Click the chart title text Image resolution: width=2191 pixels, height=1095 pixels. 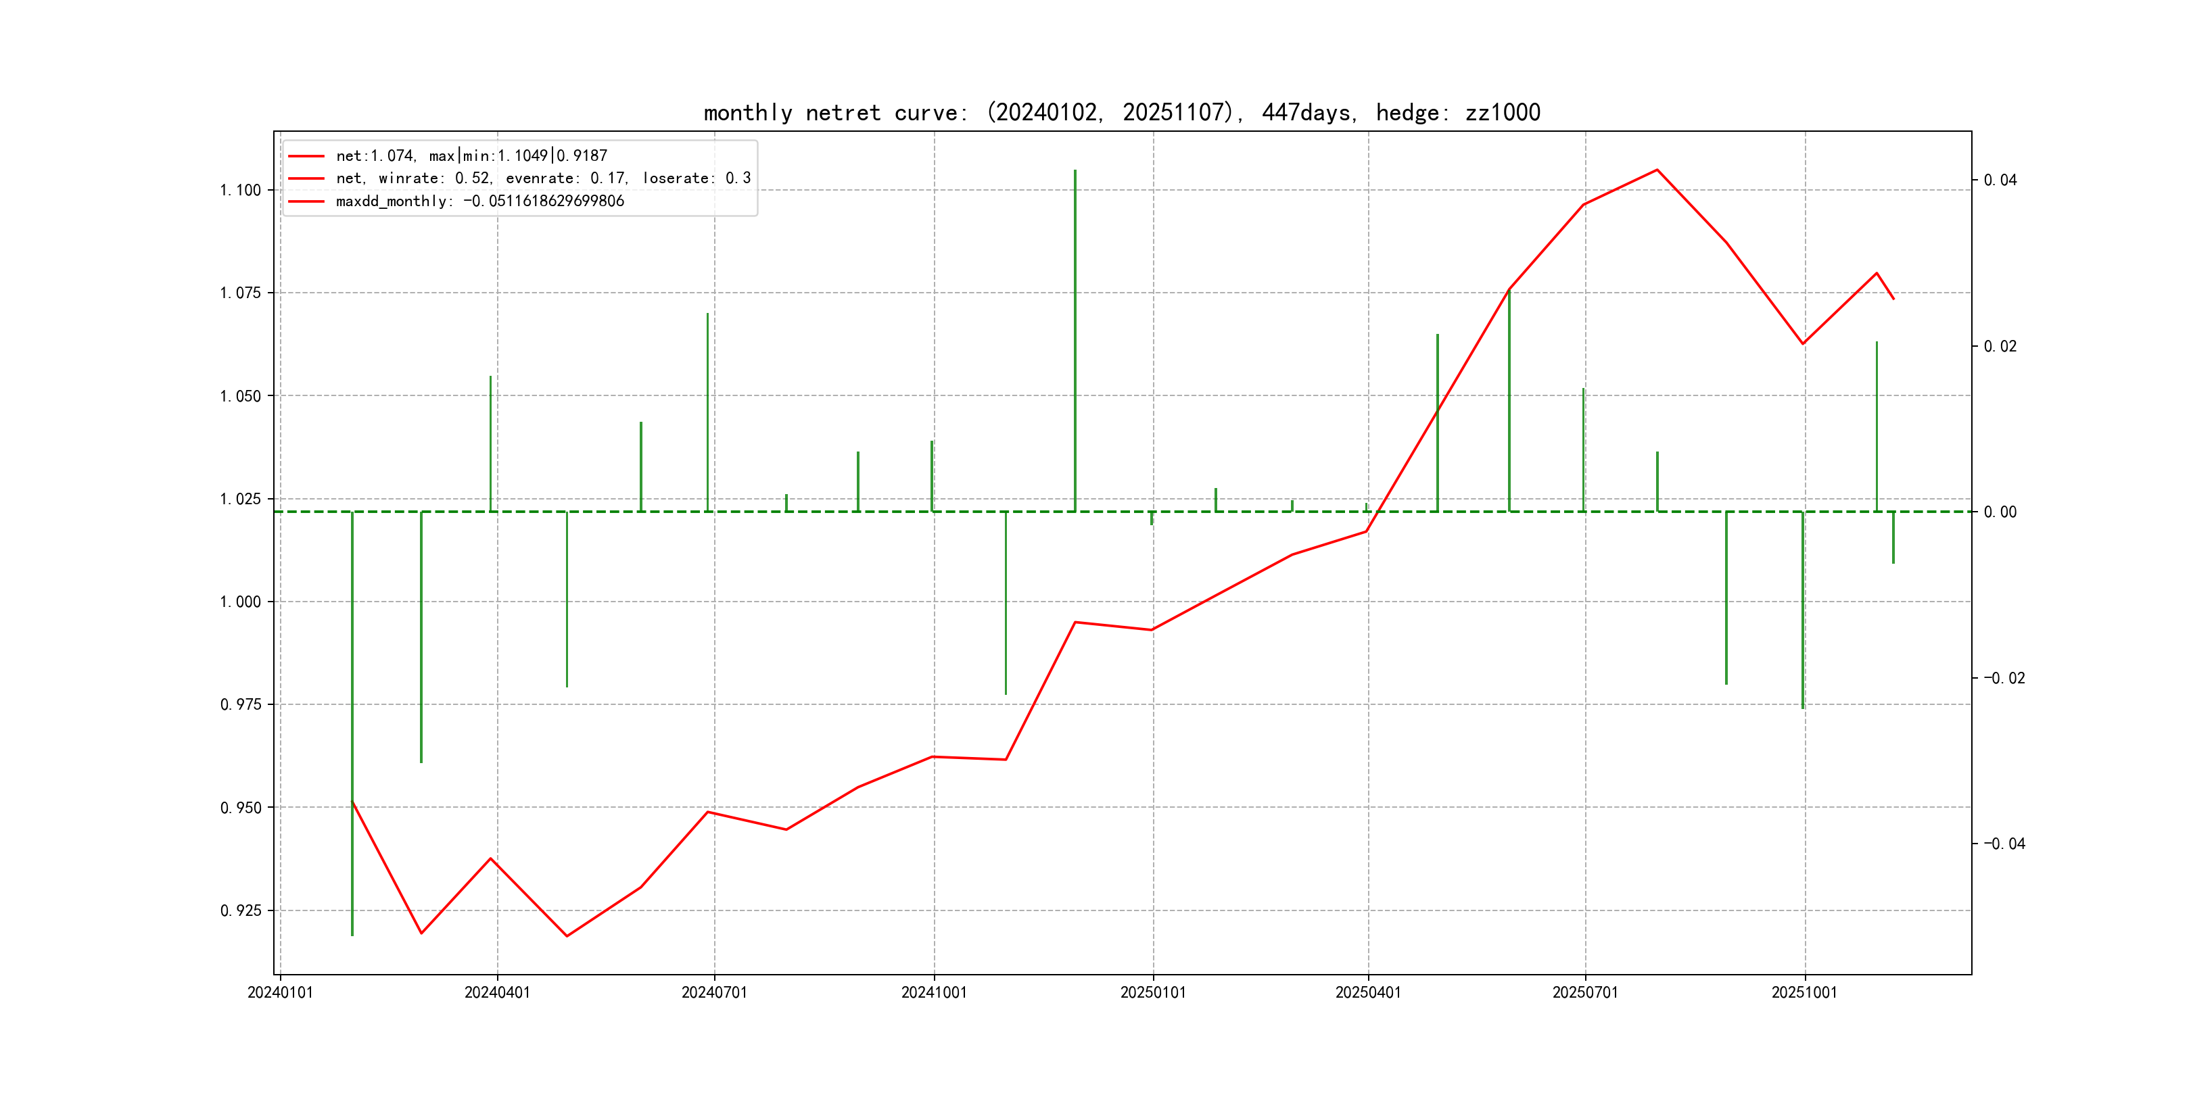coord(1122,112)
